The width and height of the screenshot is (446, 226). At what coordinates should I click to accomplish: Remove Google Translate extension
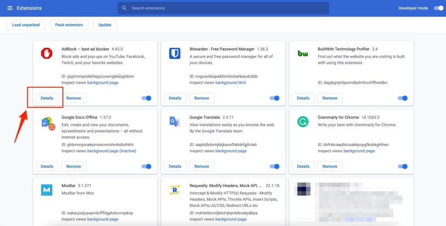point(202,166)
